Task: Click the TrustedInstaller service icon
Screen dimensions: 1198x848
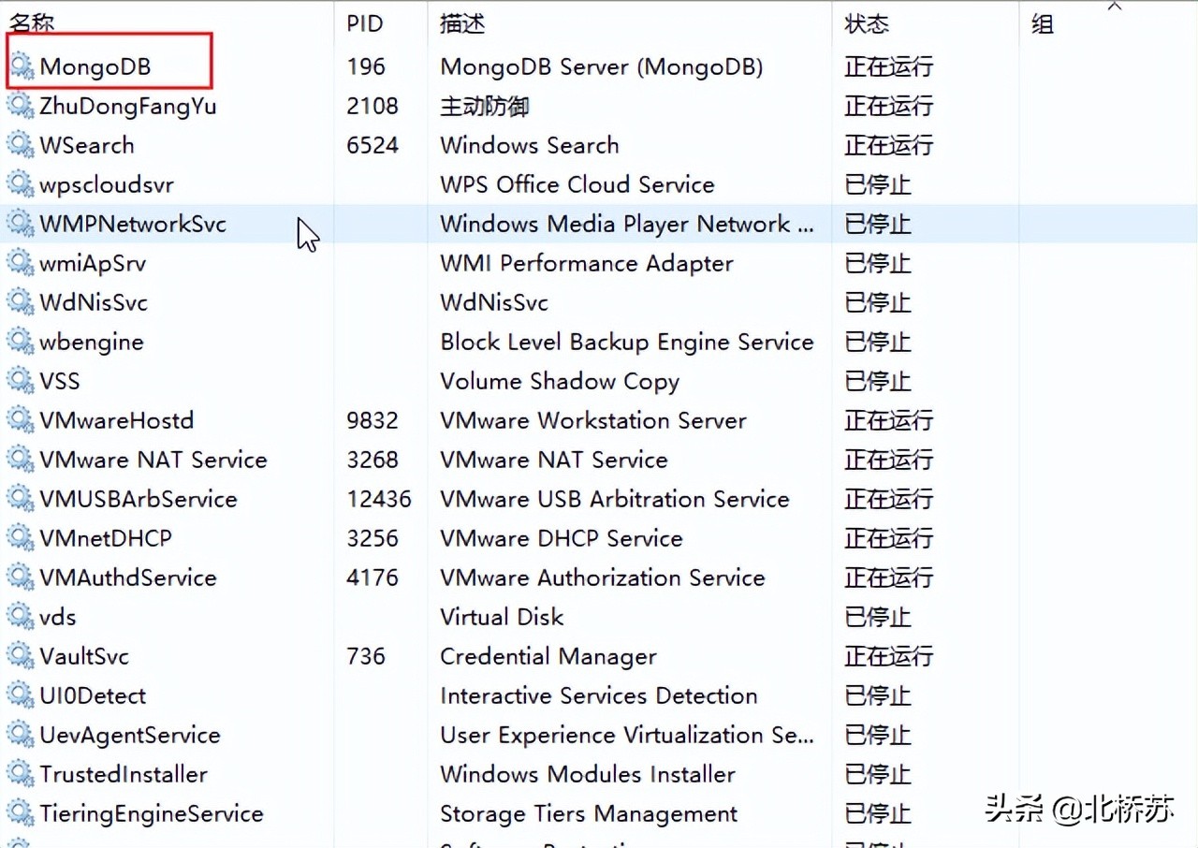Action: (x=21, y=774)
